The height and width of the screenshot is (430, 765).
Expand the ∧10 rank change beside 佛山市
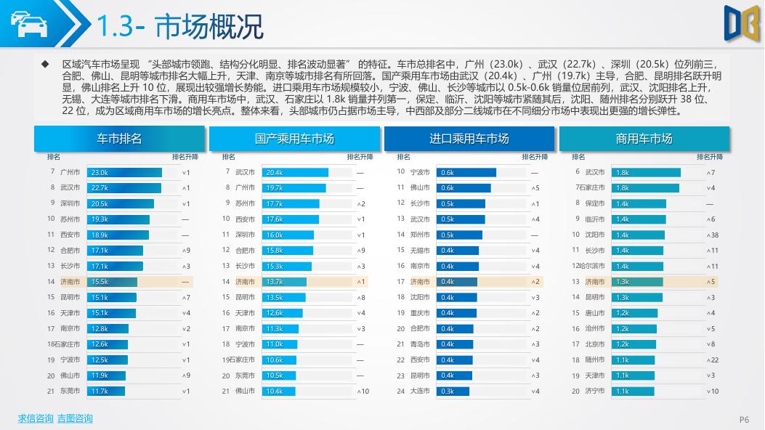(363, 391)
